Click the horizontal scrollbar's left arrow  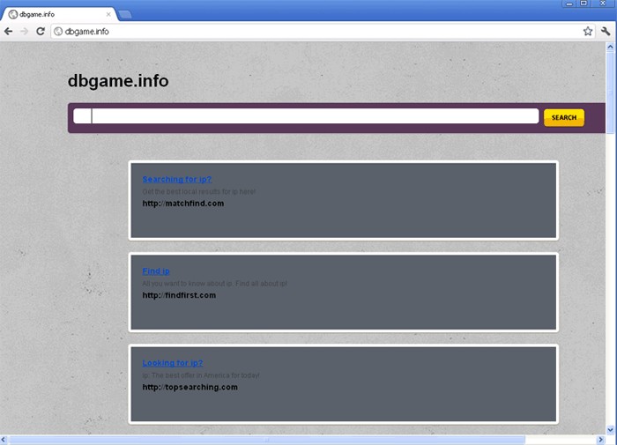click(x=5, y=439)
